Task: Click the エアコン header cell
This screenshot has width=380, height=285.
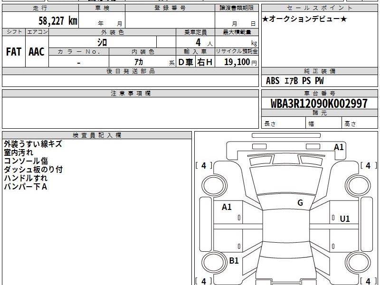Action: point(37,32)
